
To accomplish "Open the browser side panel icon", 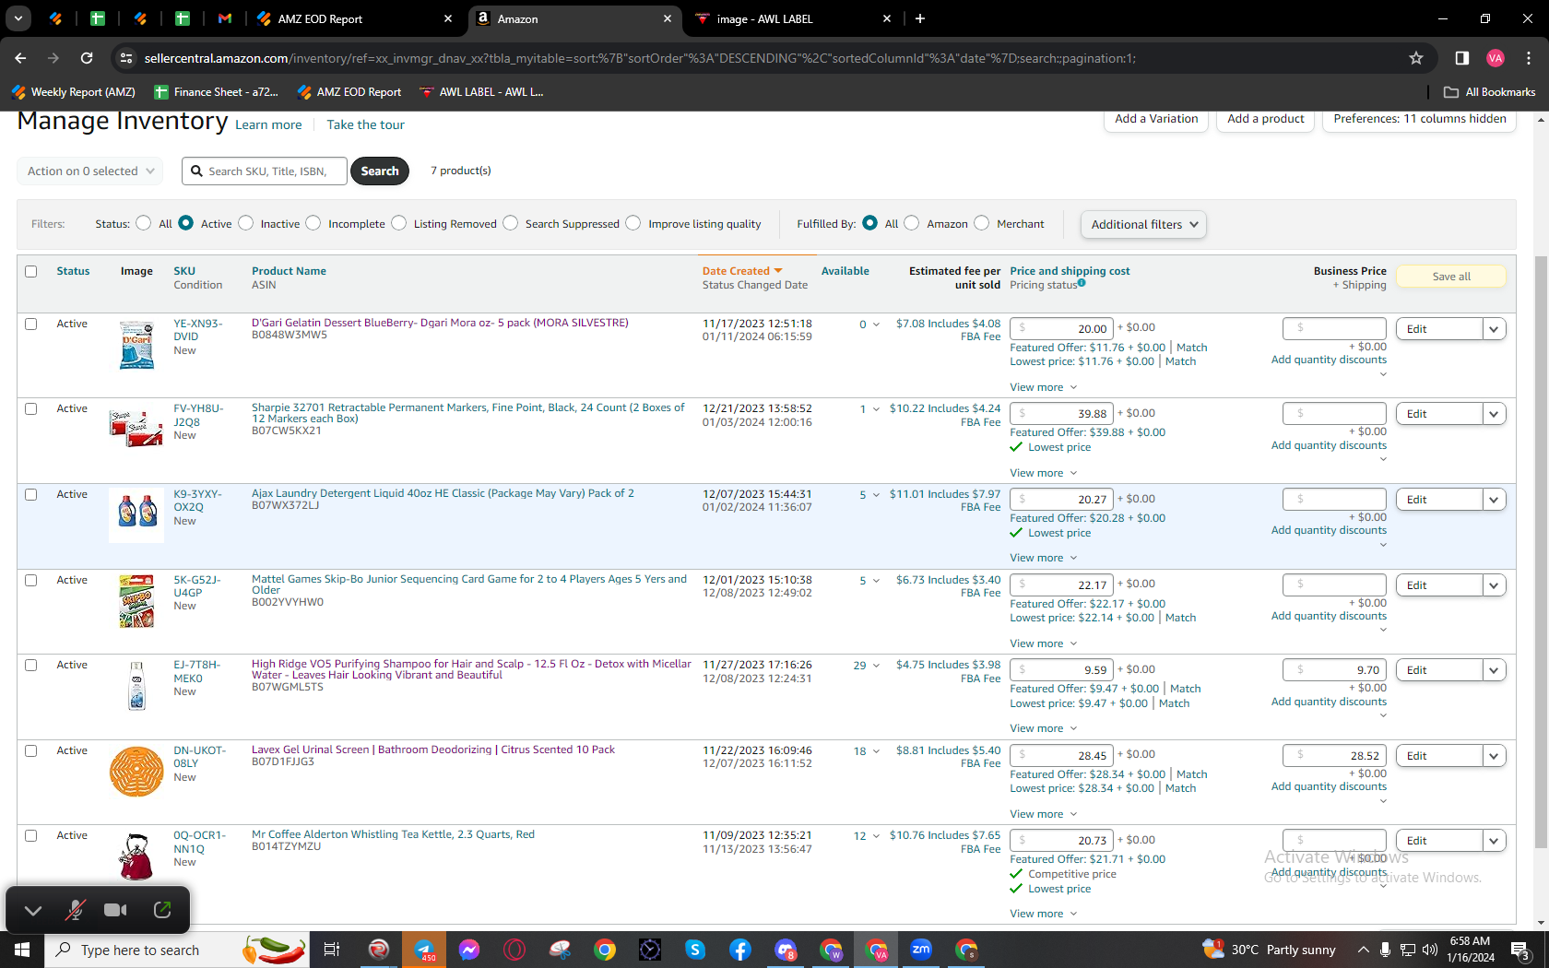I will click(1461, 58).
